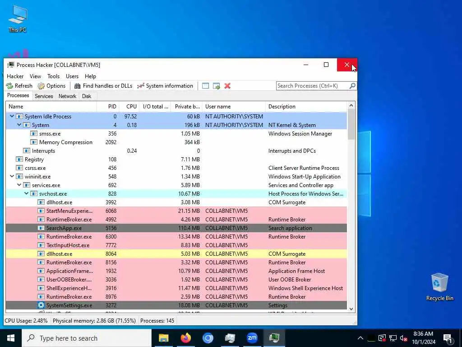Image resolution: width=462 pixels, height=347 pixels.
Task: Select dllhost.exe with PID 8064
Action: [176, 254]
